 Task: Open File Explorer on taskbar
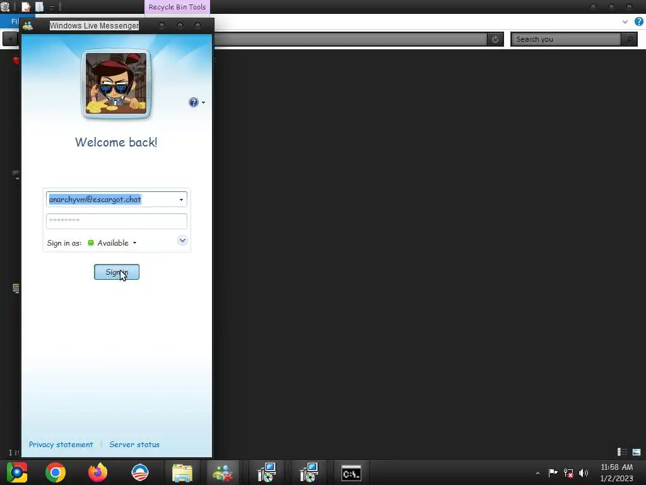[182, 472]
